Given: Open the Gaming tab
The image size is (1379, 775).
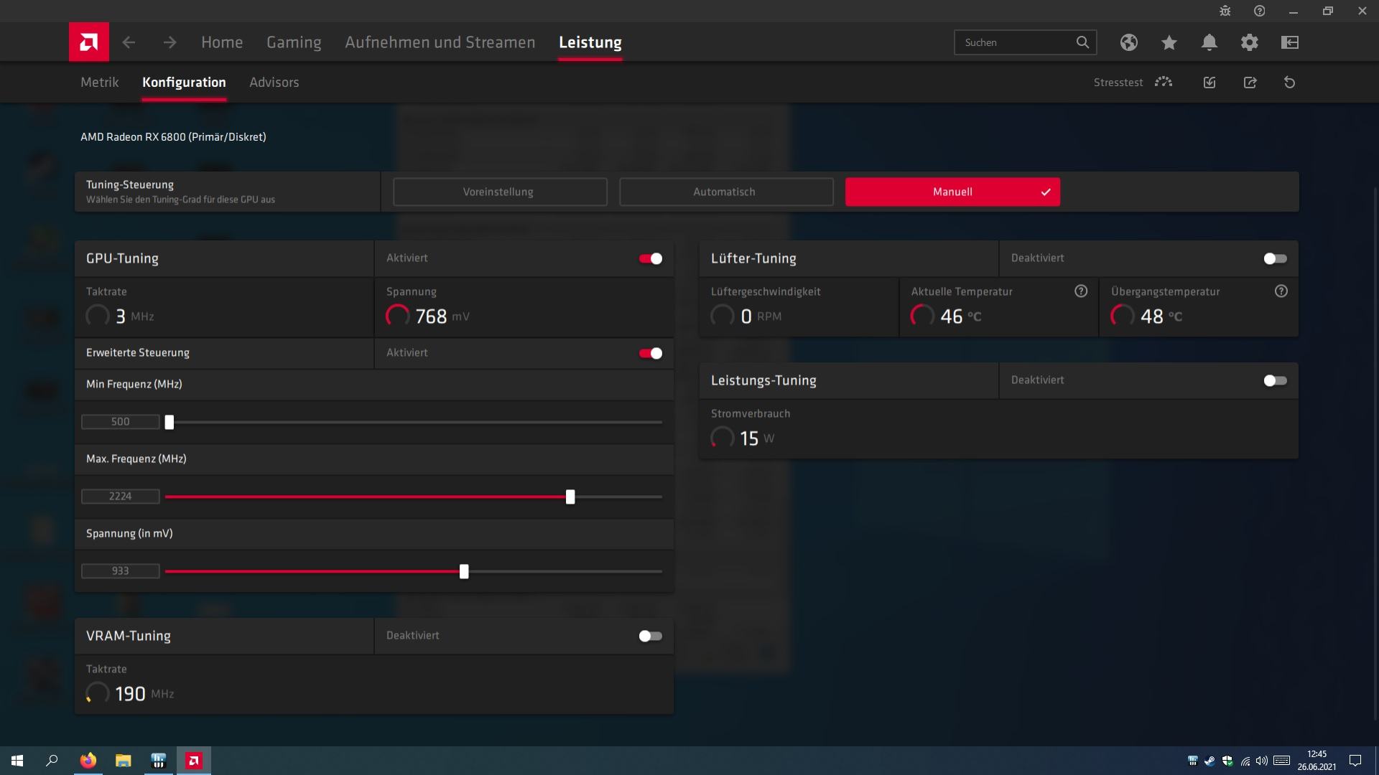Looking at the screenshot, I should point(294,42).
